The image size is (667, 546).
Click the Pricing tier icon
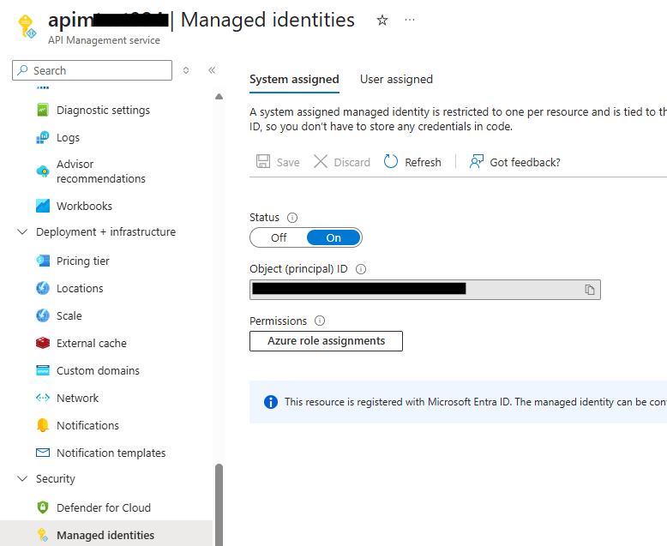click(x=43, y=261)
